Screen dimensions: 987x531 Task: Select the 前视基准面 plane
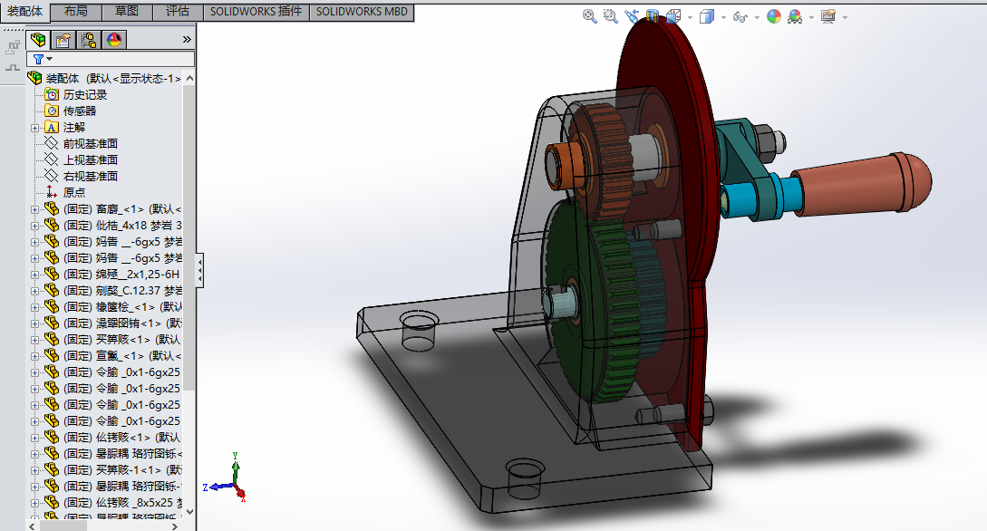[90, 143]
